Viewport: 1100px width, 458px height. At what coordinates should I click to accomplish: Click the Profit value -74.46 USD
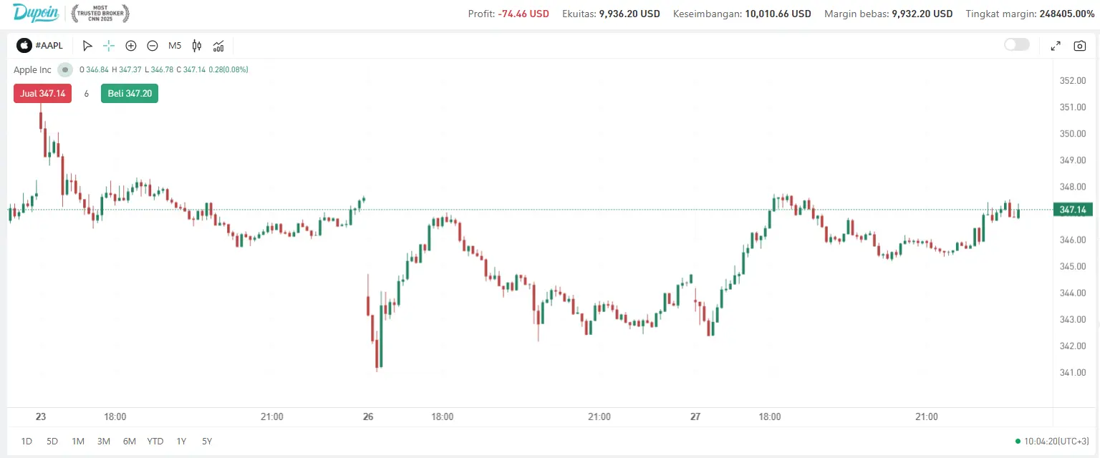point(524,14)
